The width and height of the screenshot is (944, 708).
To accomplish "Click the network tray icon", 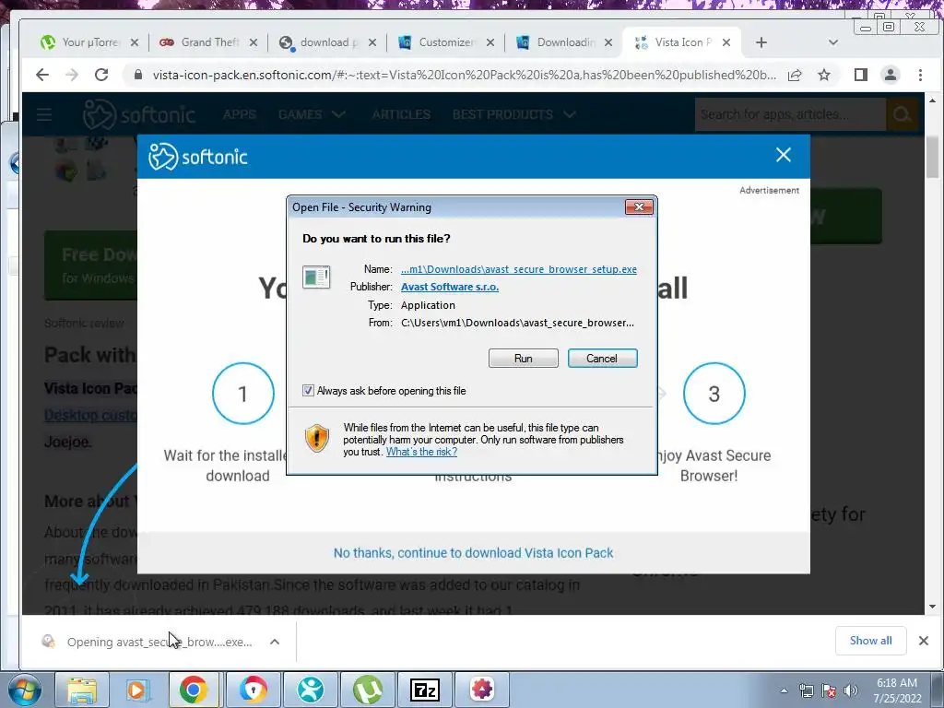I will coord(806,690).
